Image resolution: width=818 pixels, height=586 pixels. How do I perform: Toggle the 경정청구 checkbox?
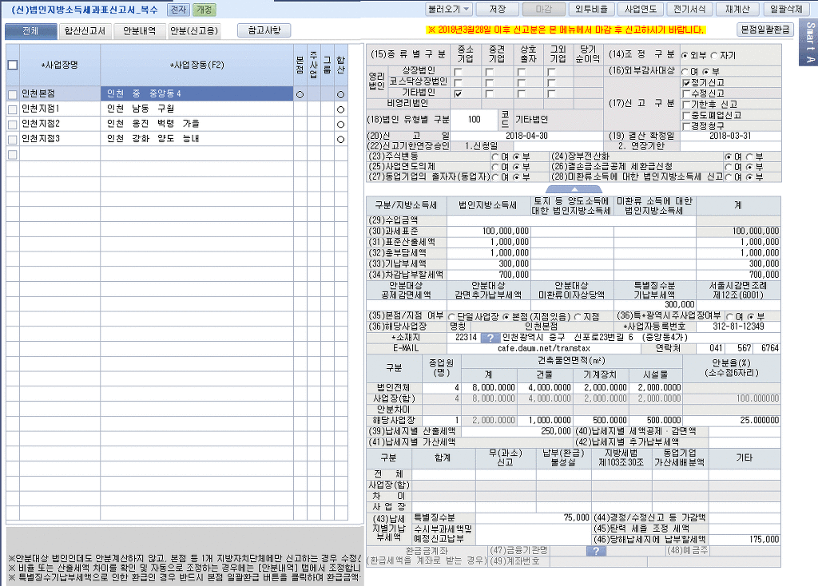tap(686, 126)
